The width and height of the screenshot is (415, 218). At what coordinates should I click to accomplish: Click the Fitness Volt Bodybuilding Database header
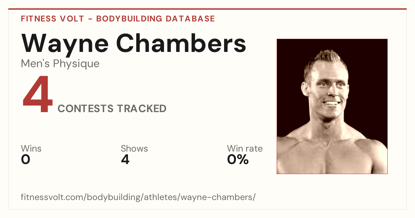point(118,19)
